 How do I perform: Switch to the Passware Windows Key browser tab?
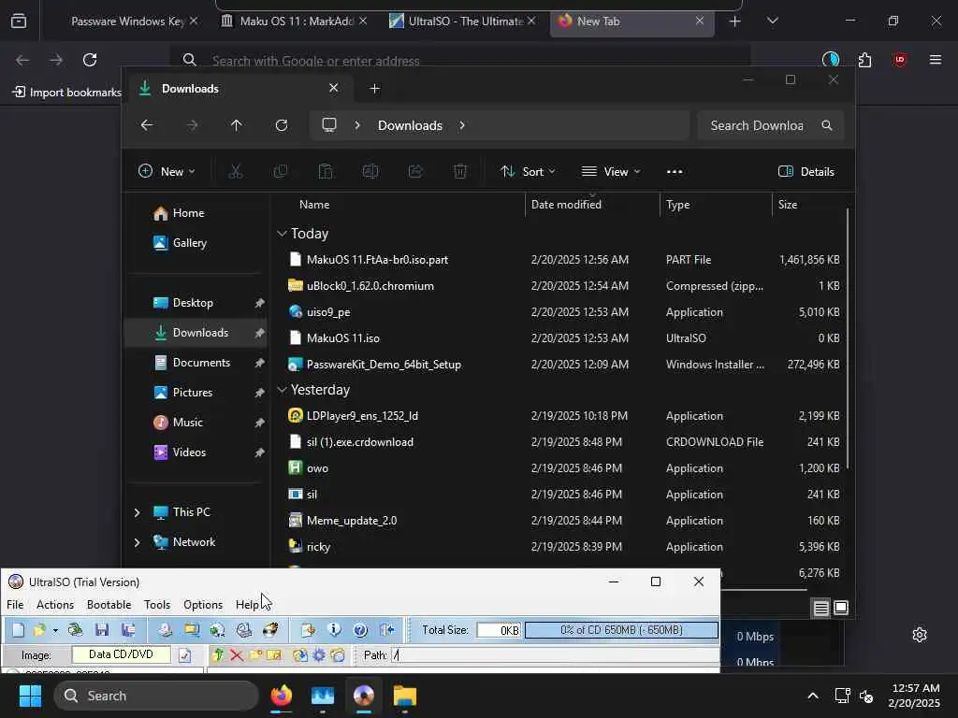coord(127,22)
